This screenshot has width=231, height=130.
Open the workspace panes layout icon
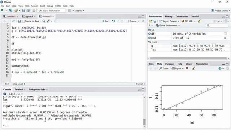click(70, 10)
